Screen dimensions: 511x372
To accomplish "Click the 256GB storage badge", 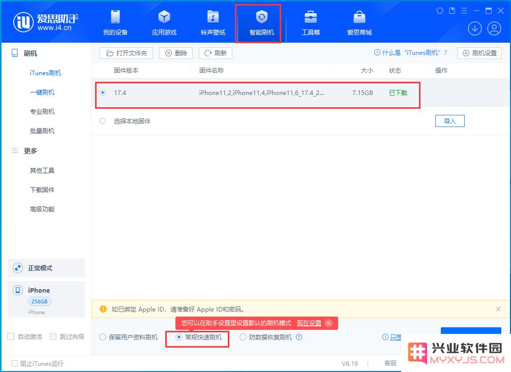I will point(40,301).
